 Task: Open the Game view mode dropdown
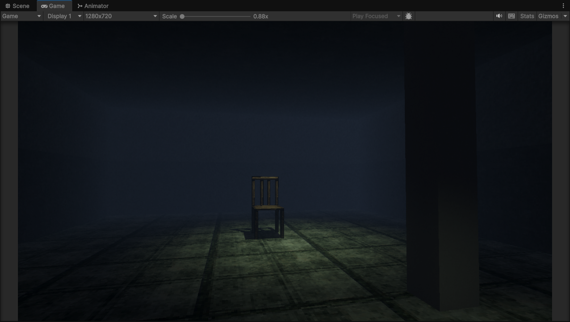22,16
